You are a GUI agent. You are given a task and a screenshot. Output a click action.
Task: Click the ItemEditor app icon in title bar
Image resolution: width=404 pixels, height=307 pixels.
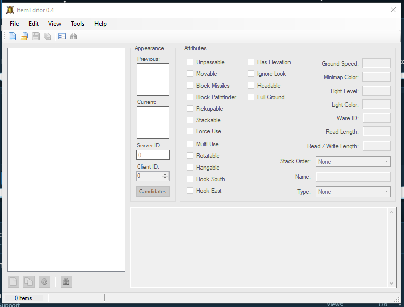pyautogui.click(x=10, y=10)
